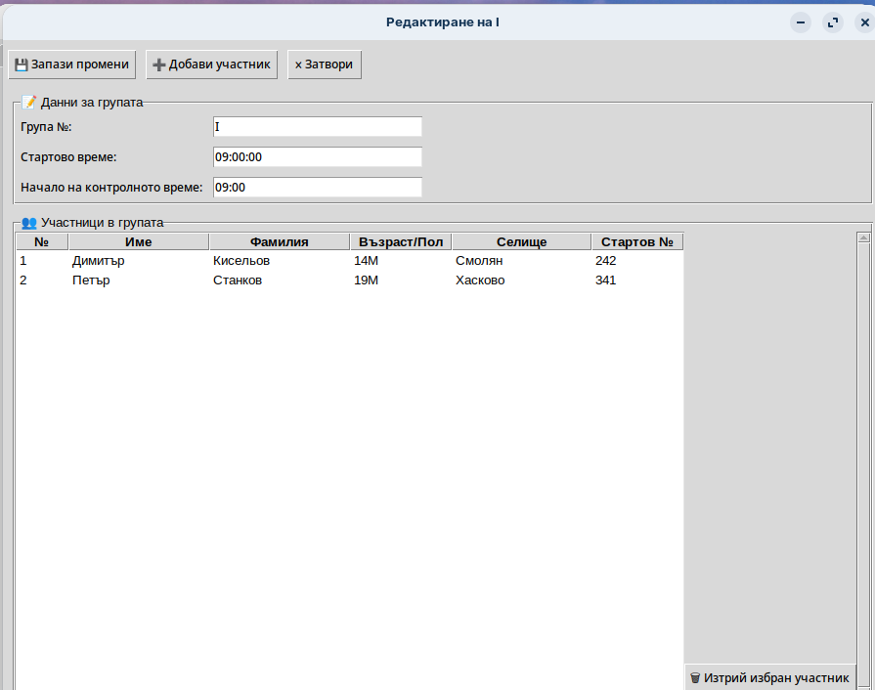The image size is (875, 690).
Task: Minimize the window
Action: (x=801, y=22)
